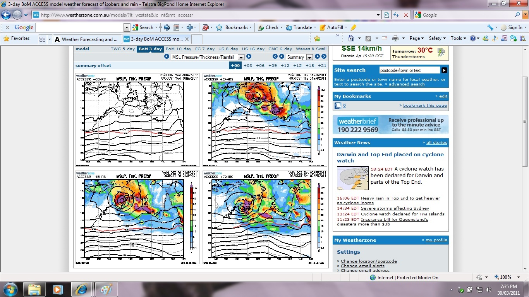This screenshot has height=297, width=529.
Task: Open the my profile link
Action: coord(436,240)
